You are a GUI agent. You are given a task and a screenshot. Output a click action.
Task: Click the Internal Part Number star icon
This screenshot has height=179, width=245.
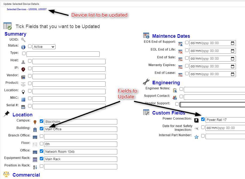point(196,137)
